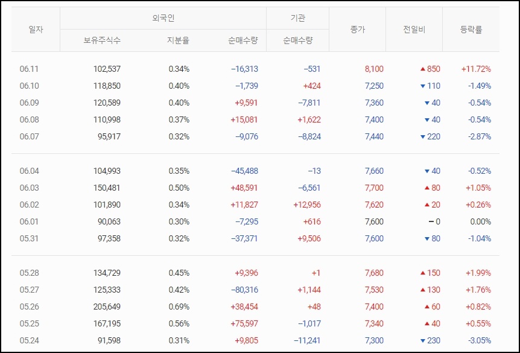
Task: Click the − 0 change value
Action: [434, 221]
